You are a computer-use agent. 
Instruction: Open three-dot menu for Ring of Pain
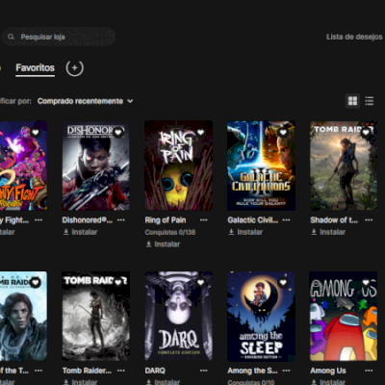(204, 220)
